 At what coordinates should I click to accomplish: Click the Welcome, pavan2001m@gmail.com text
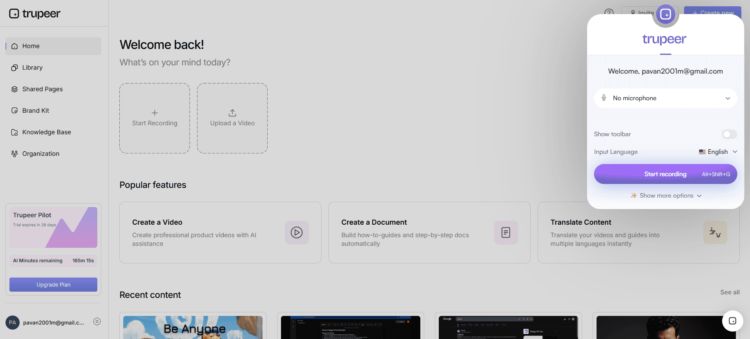click(666, 71)
